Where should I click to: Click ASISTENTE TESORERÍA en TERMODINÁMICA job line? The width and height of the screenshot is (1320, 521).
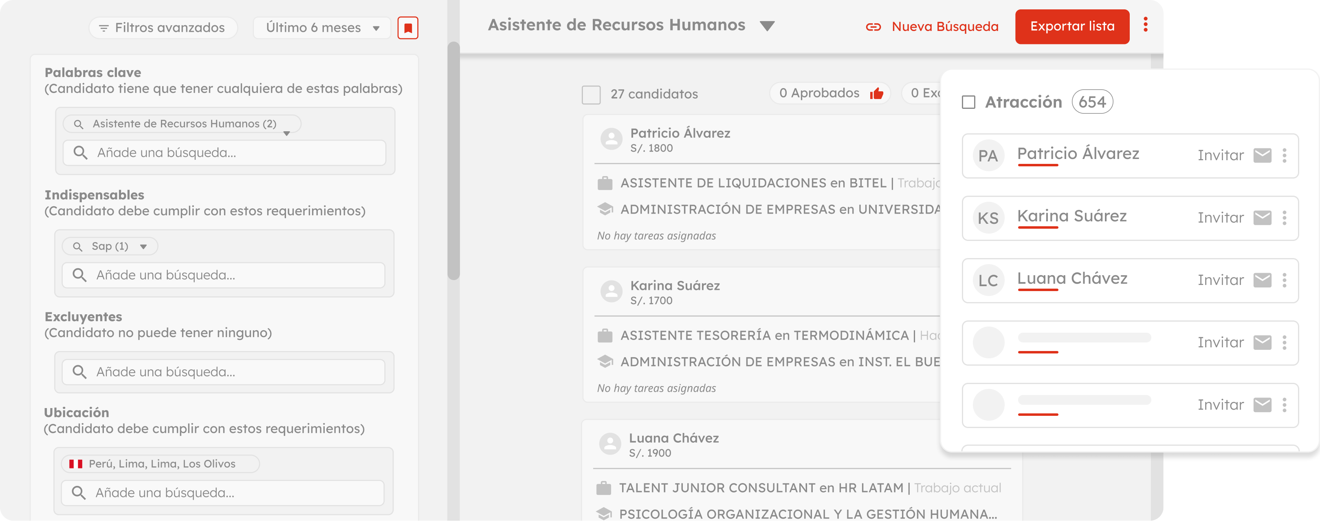765,336
